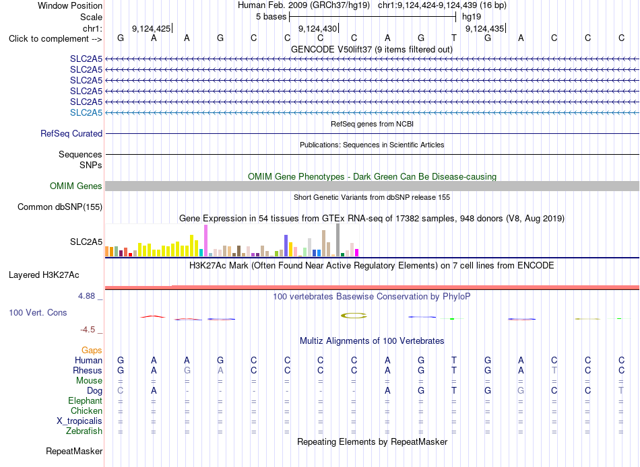Open the light-blue SLC2A5 transcript label
Viewport: 640px width, 467px height.
pos(86,112)
